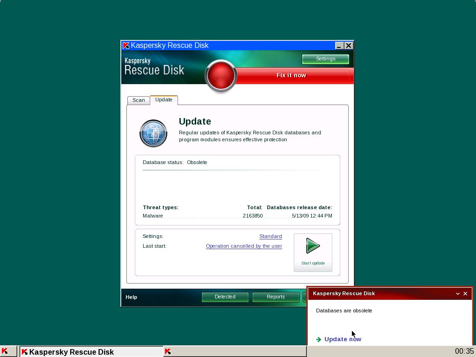Screen dimensions: 476x357
Task: Minimize the Kaspersky Rescue Disk window
Action: (339, 46)
